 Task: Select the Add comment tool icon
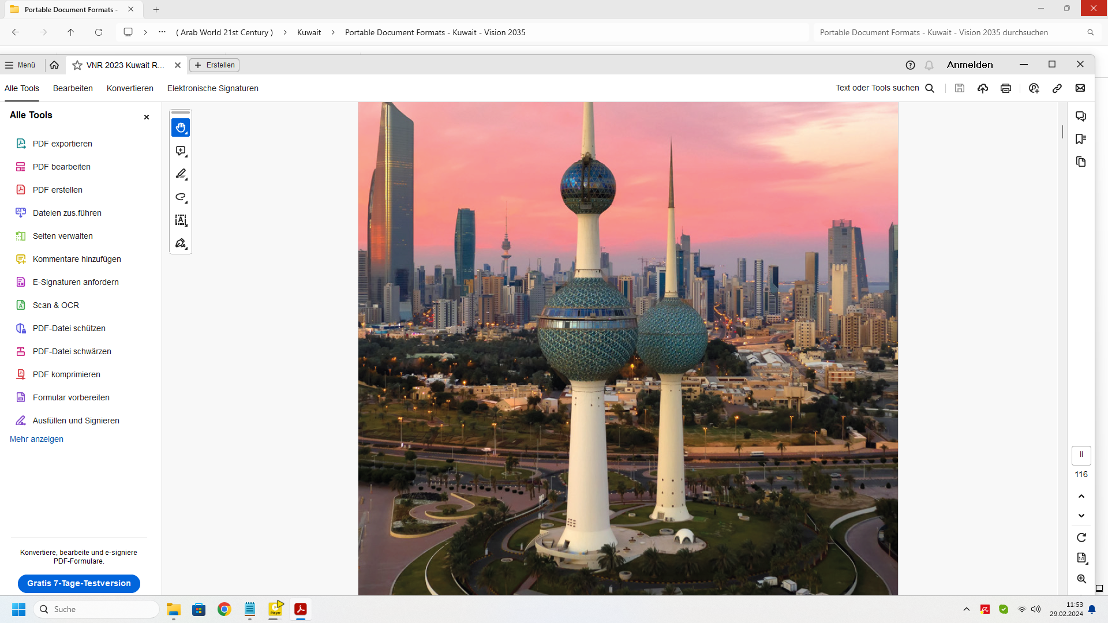point(181,151)
